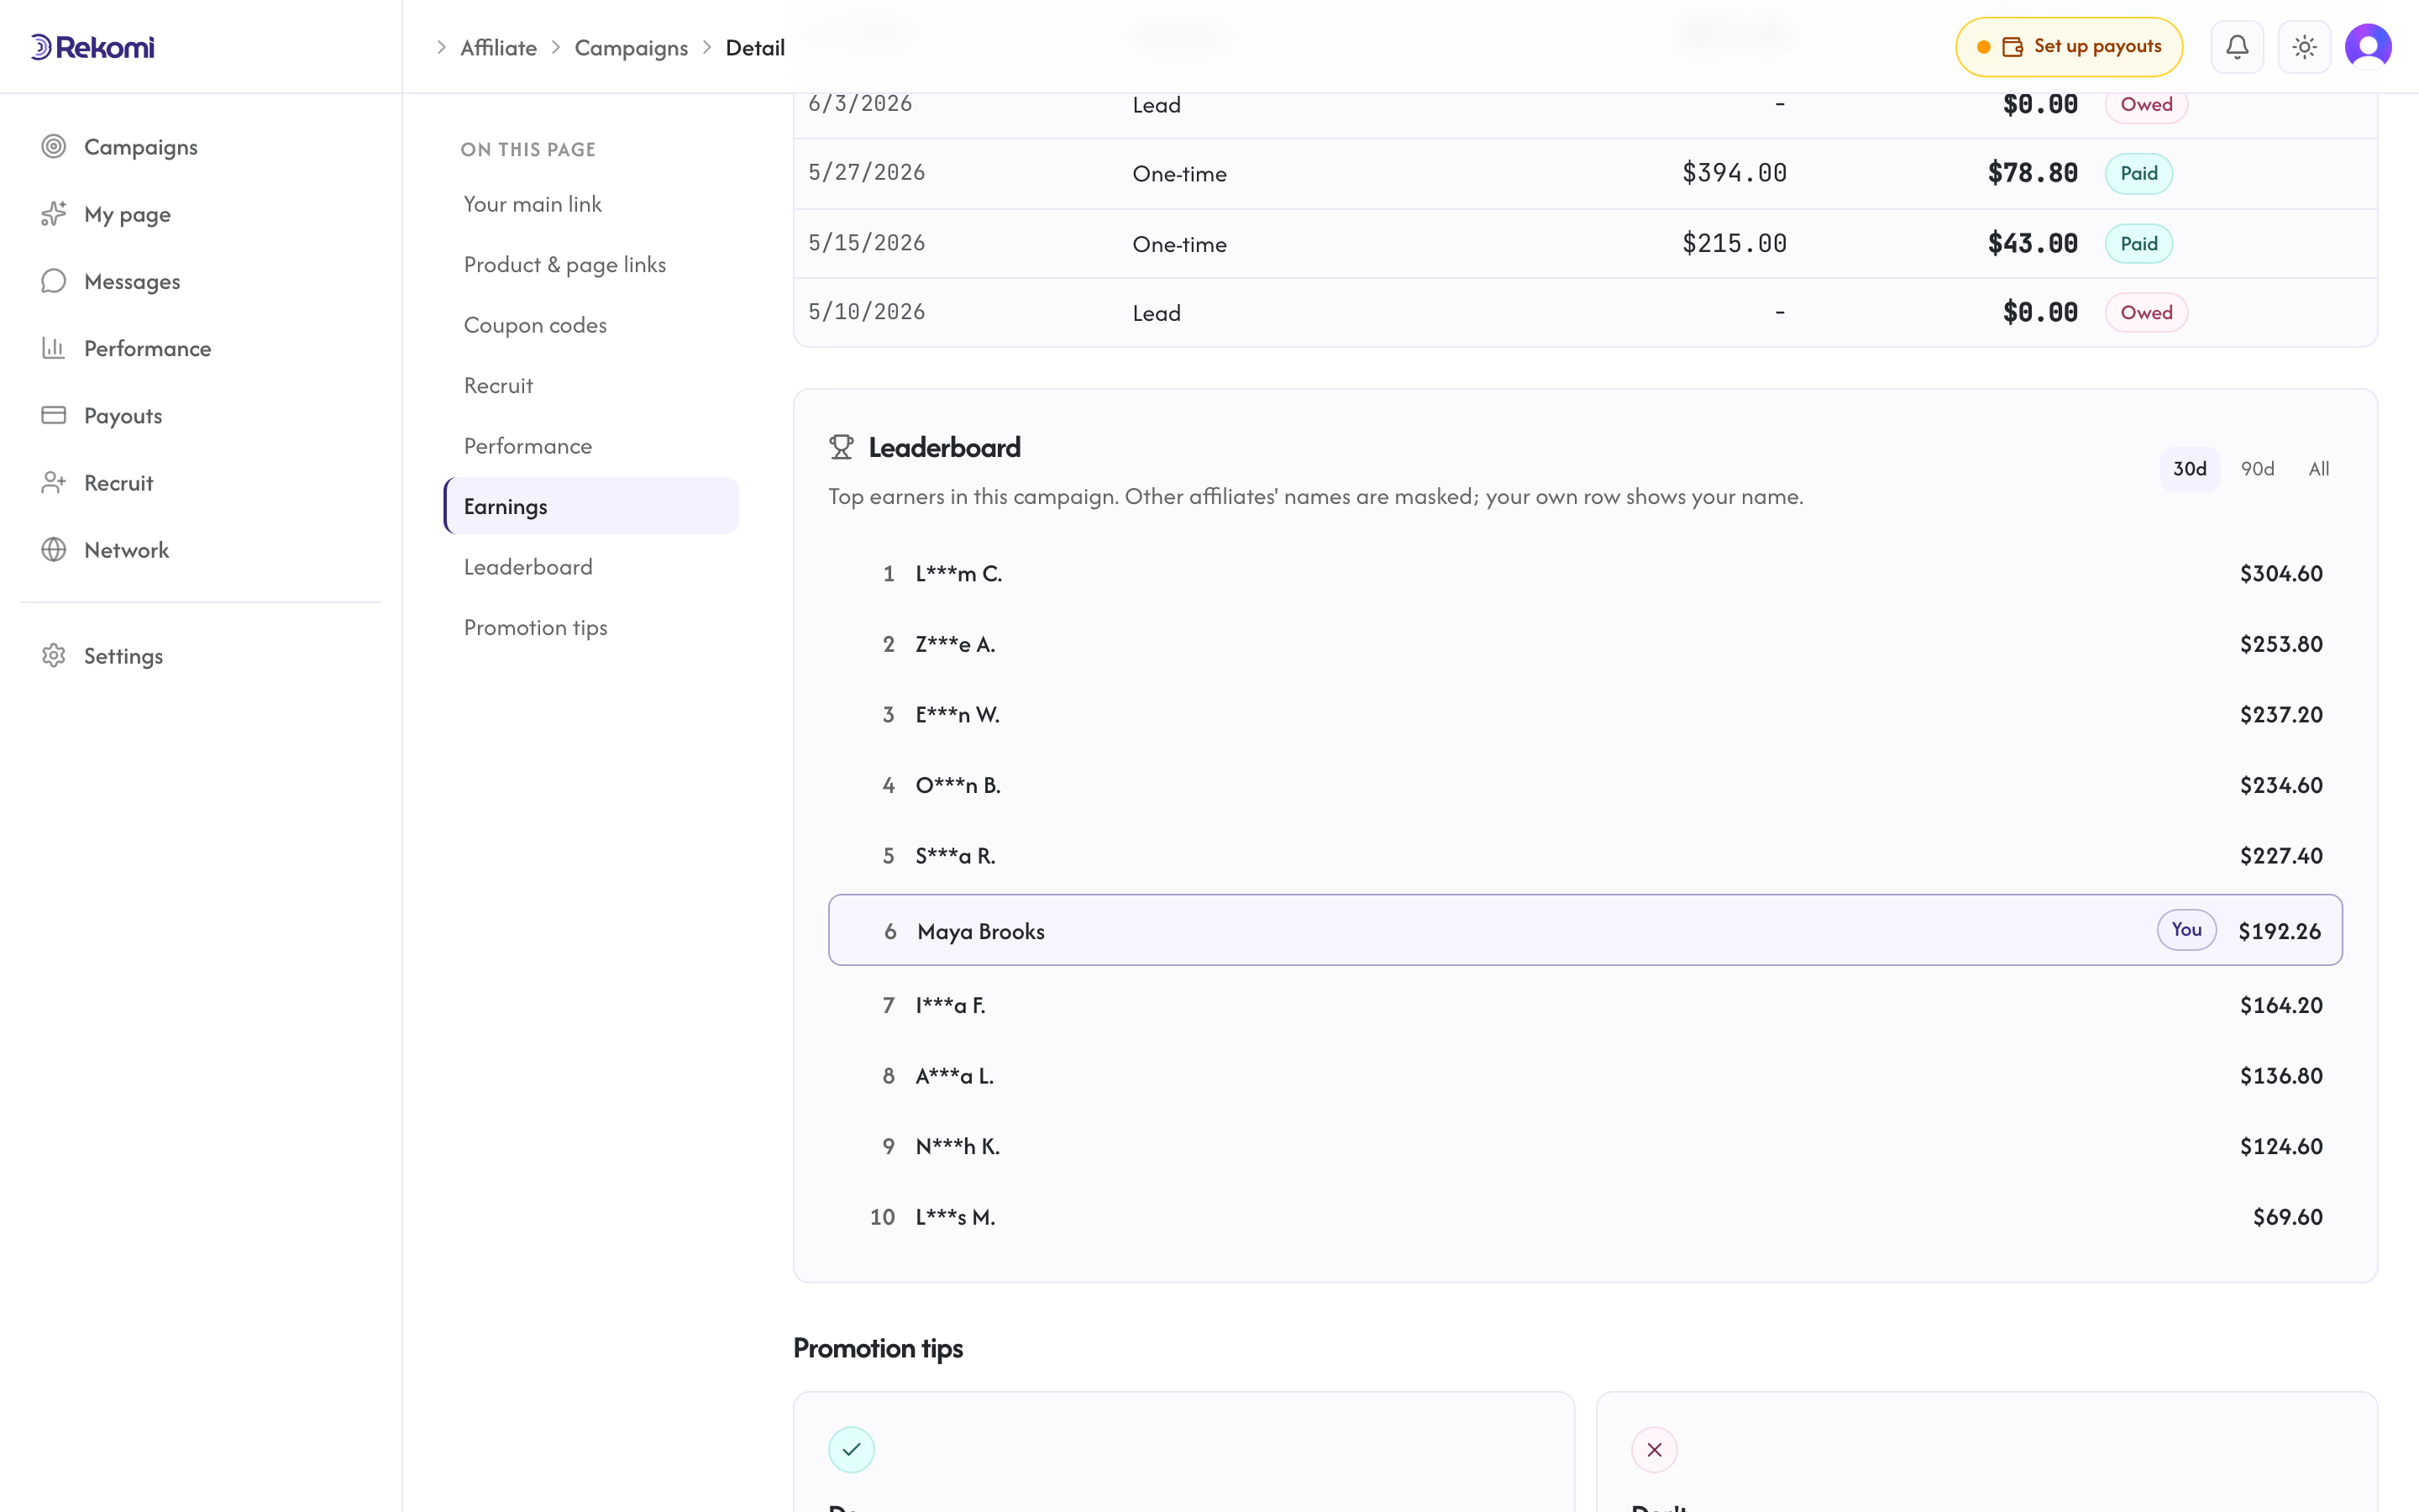Switch leaderboard to 90d
Screen dimensions: 2419x1512
click(x=2257, y=469)
